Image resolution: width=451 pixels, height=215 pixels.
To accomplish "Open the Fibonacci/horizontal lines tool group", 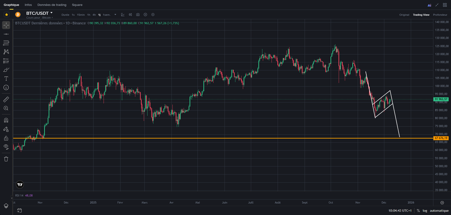I will pos(6,43).
